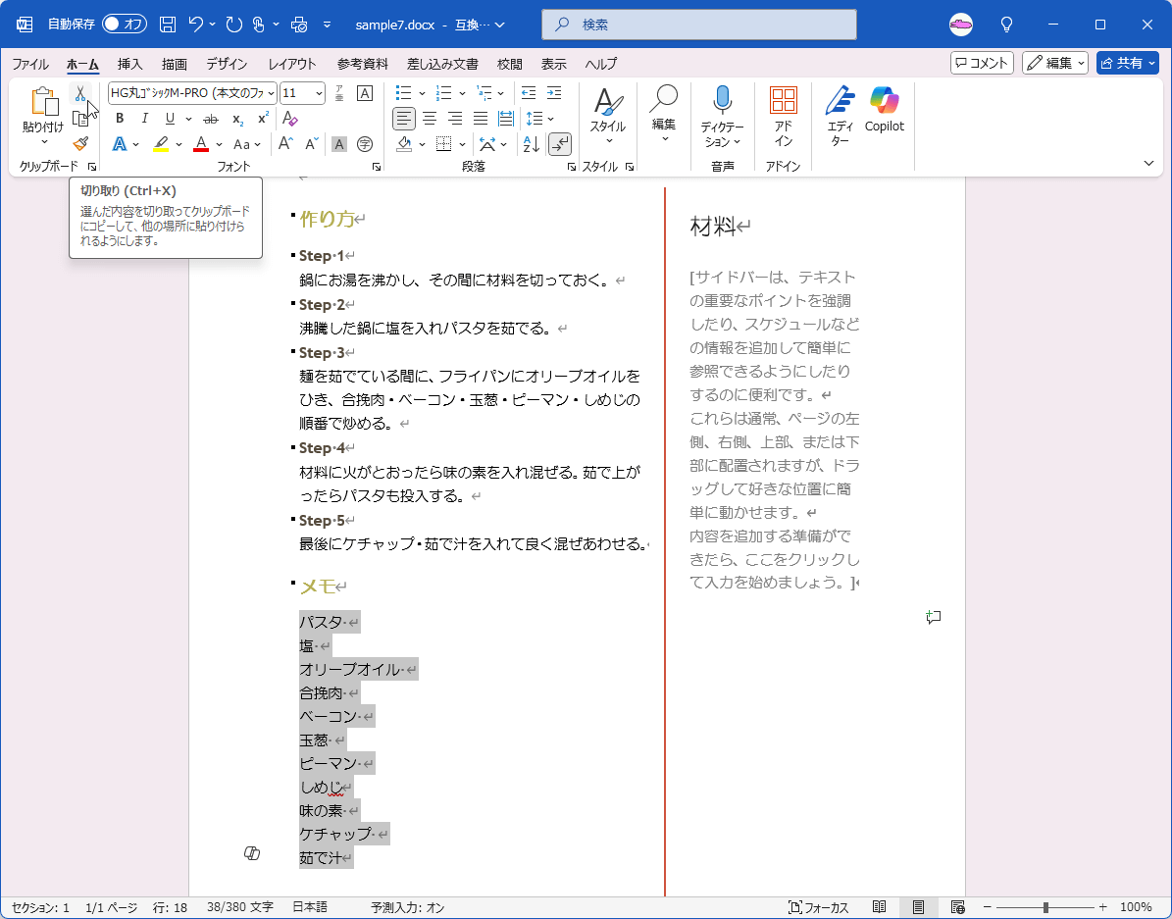
Task: Expand the font size dropdown
Action: click(319, 93)
